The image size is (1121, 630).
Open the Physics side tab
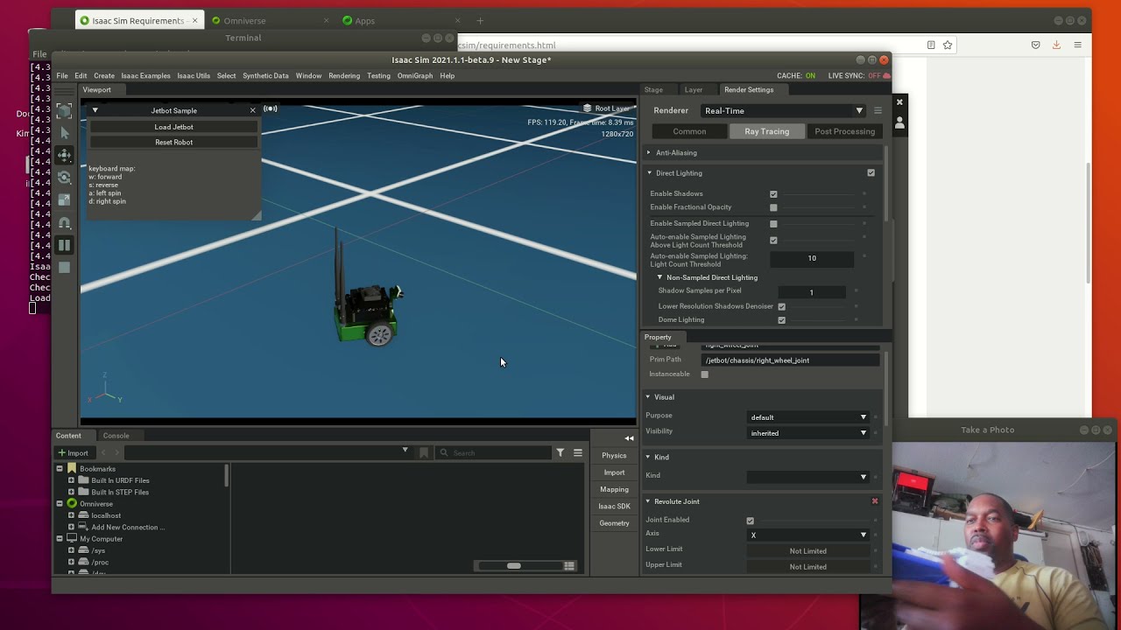click(x=614, y=456)
